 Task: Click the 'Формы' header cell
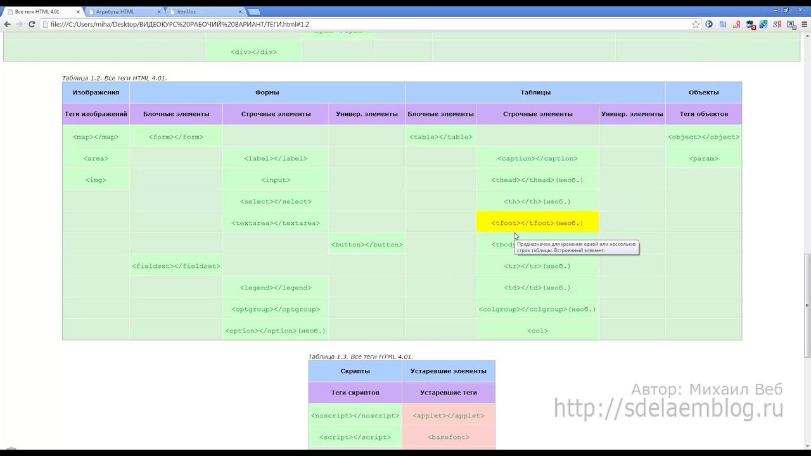pos(267,92)
